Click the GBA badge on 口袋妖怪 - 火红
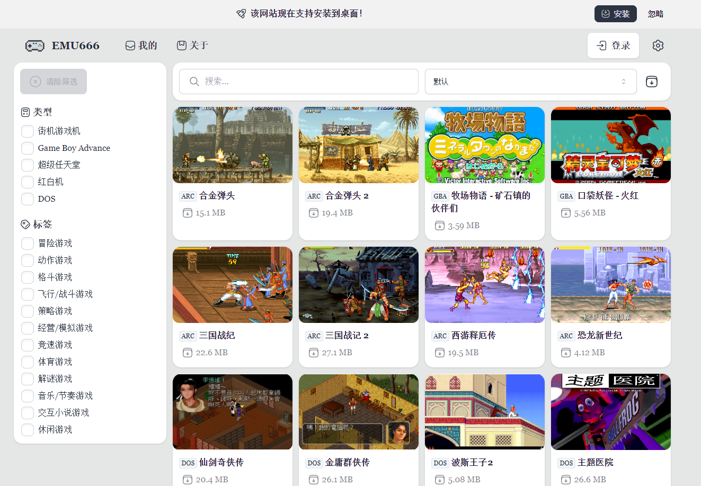 (566, 196)
